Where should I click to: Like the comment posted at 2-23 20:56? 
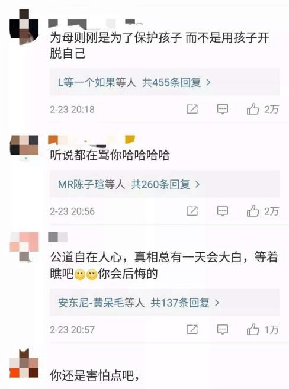pos(253,211)
